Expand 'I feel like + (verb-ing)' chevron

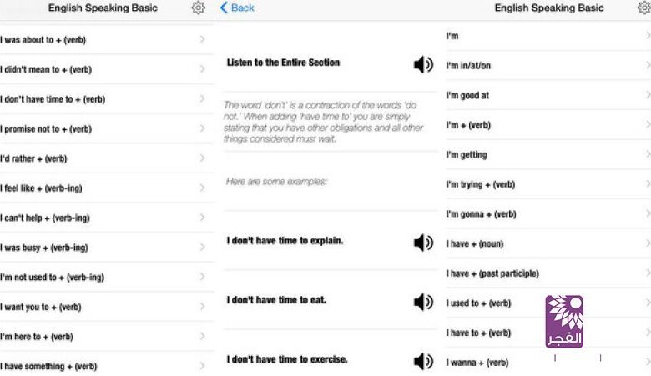(x=203, y=188)
